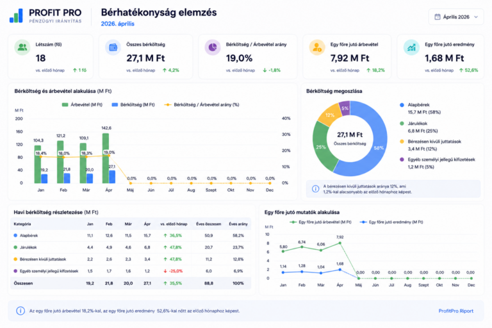
Task: Toggle the Árbevétel (M Ft) legend series
Action: (82, 105)
